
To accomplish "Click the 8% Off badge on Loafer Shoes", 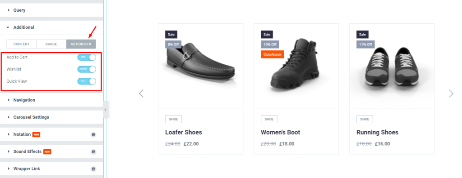I will coord(173,44).
